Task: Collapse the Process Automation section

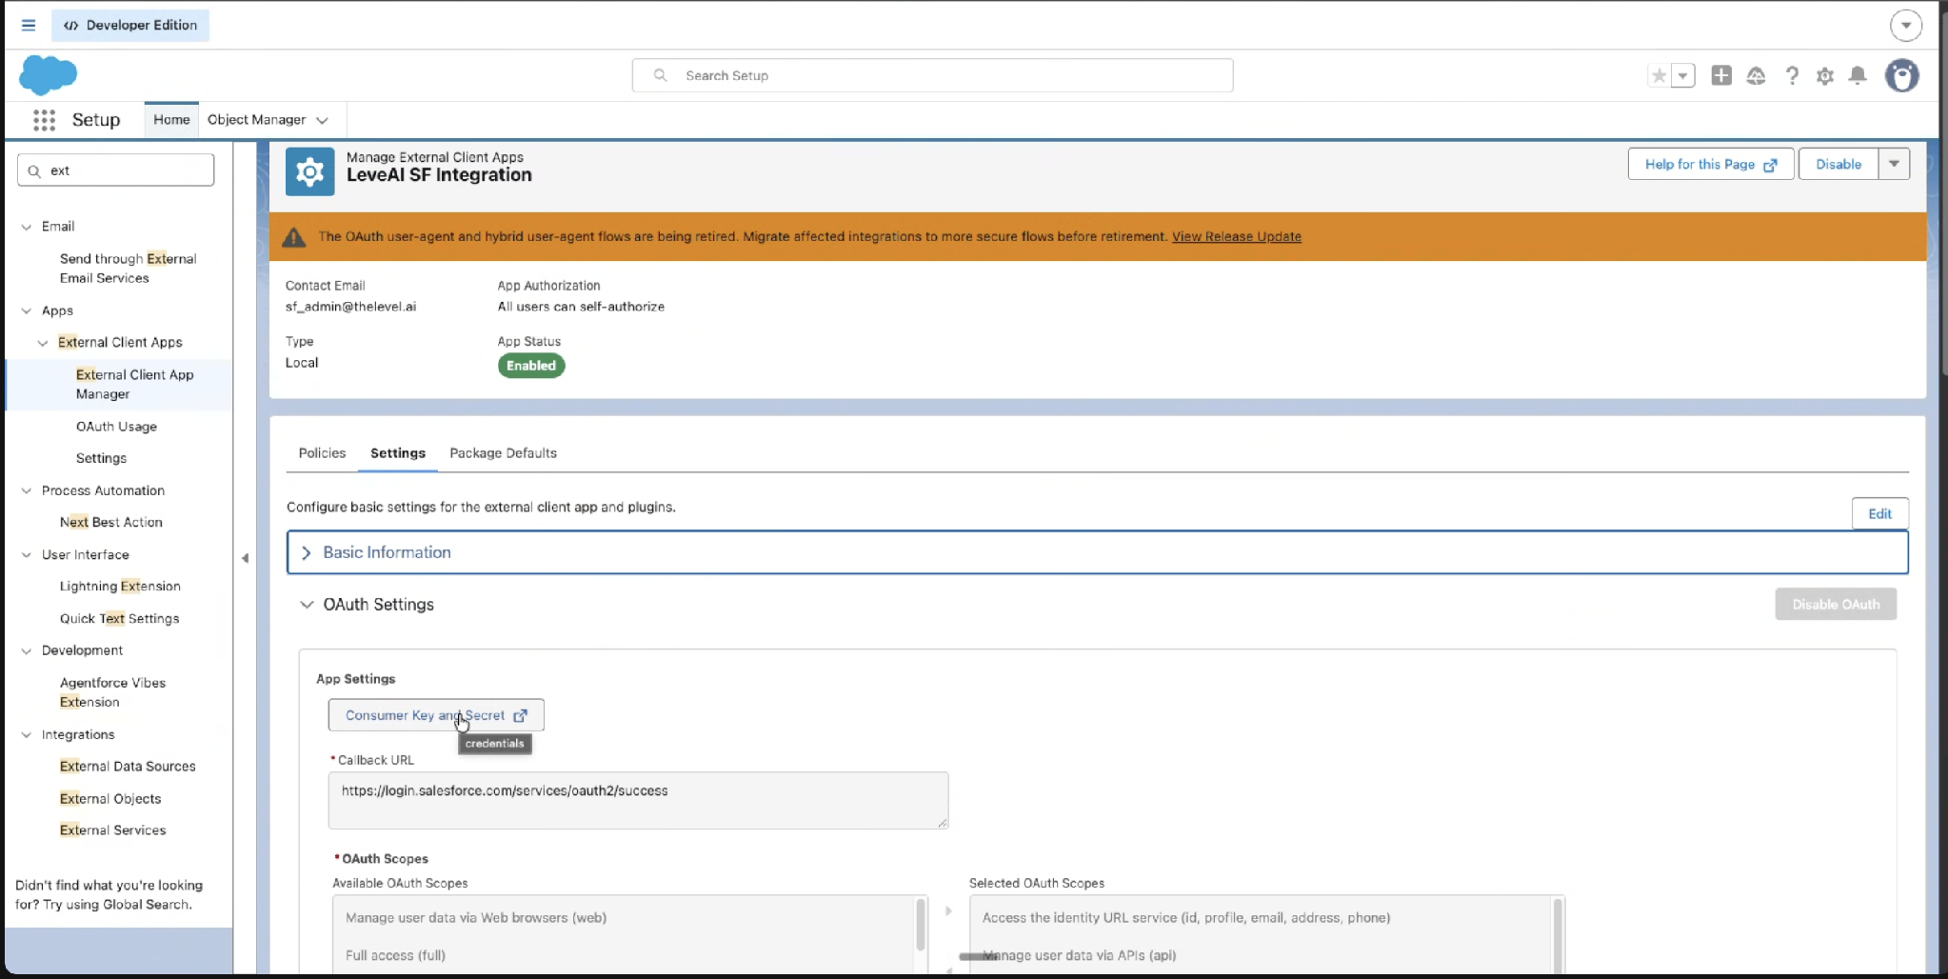Action: point(27,491)
